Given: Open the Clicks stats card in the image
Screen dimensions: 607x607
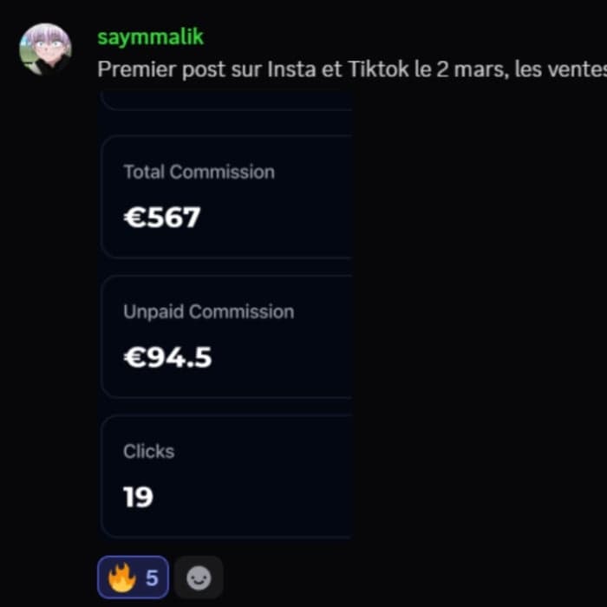Looking at the screenshot, I should [x=226, y=476].
